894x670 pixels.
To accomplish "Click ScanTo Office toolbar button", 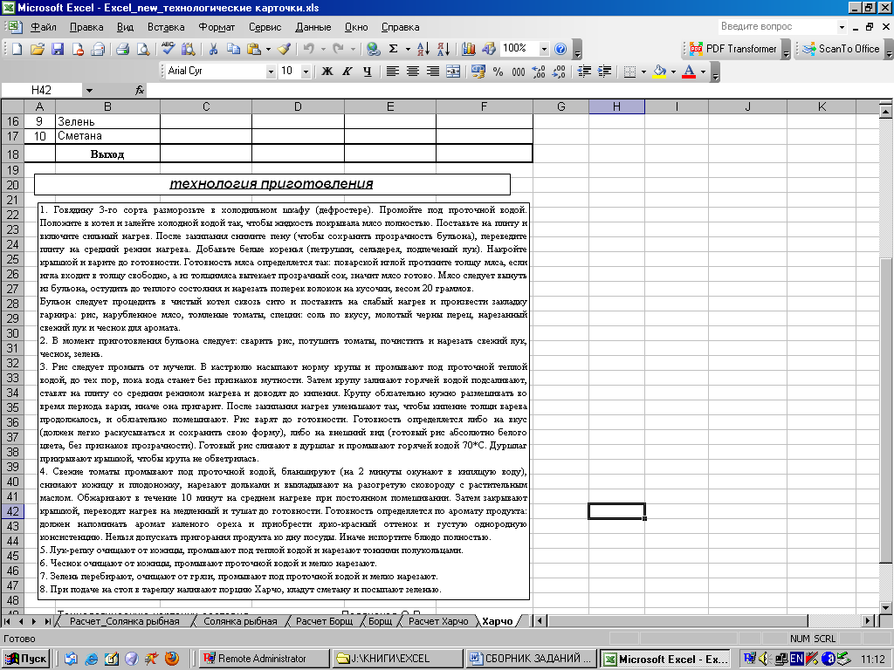I will [841, 49].
